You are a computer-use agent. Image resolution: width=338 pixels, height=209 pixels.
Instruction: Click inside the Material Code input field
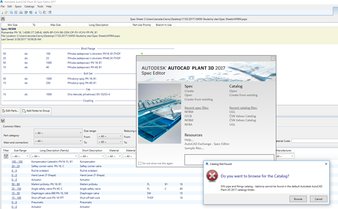[315, 141]
